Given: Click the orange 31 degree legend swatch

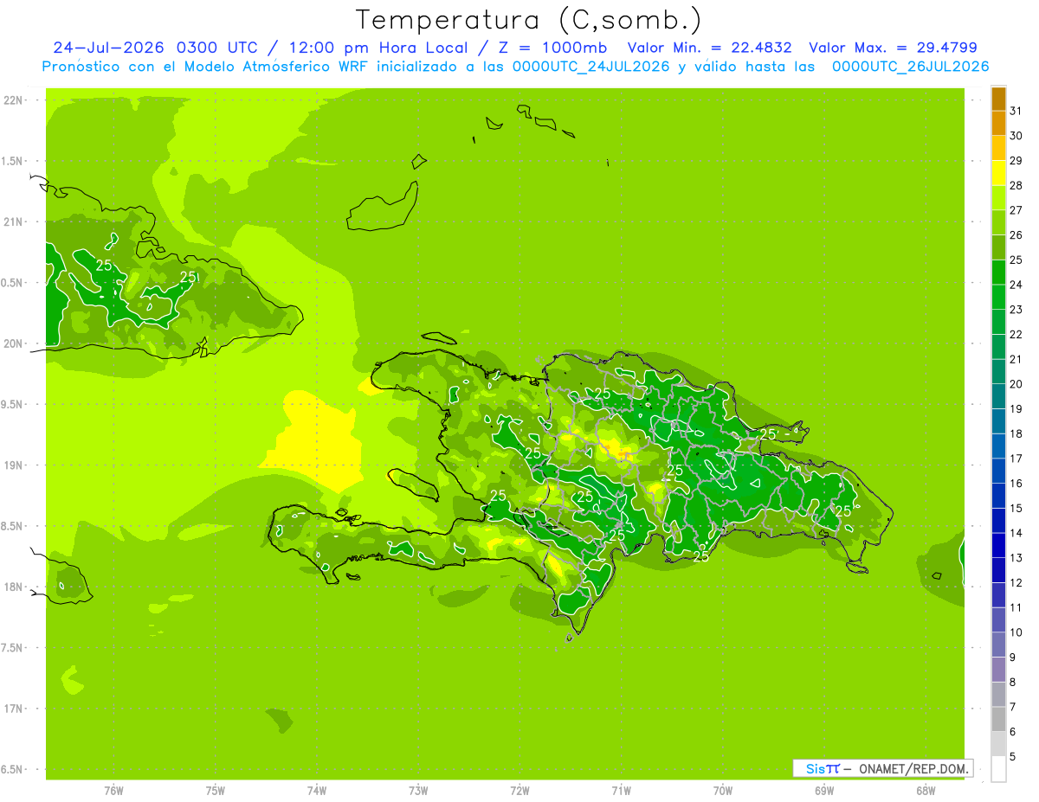Looking at the screenshot, I should pyautogui.click(x=998, y=99).
